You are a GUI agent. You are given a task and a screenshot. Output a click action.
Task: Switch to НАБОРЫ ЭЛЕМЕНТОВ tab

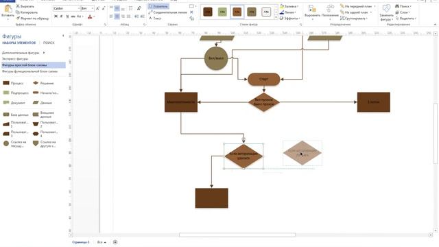19,43
